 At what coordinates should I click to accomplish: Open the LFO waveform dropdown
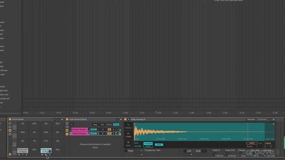point(188,155)
